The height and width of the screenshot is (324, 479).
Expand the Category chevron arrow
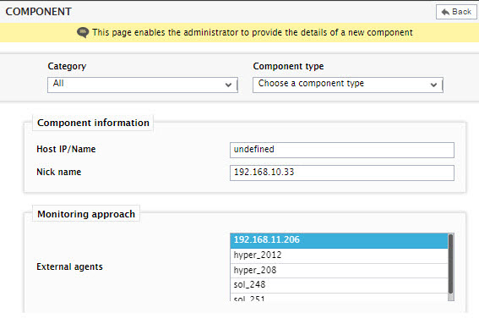[x=228, y=85]
